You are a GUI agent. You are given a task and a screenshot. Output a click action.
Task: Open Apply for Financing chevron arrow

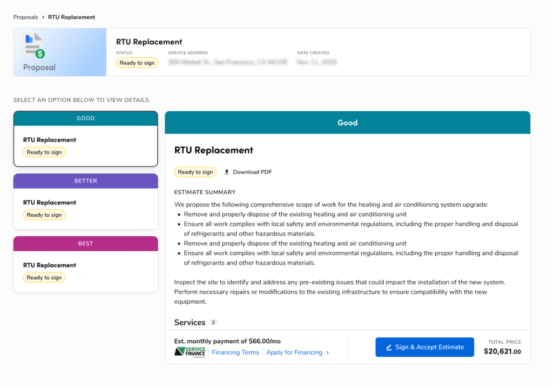tap(327, 352)
